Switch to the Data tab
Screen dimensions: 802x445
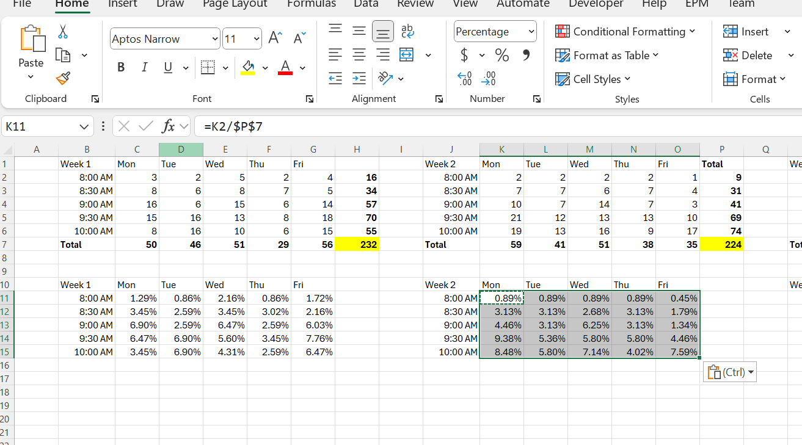[x=366, y=4]
